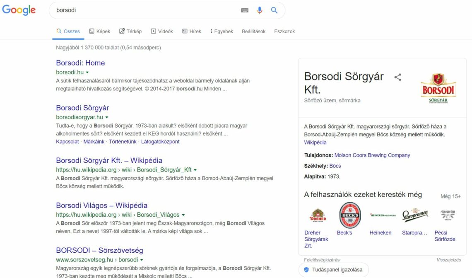Screen dimensions: 472x278
Task: Share the Borsodi Sörgyár knowledge panel
Action: (x=397, y=77)
